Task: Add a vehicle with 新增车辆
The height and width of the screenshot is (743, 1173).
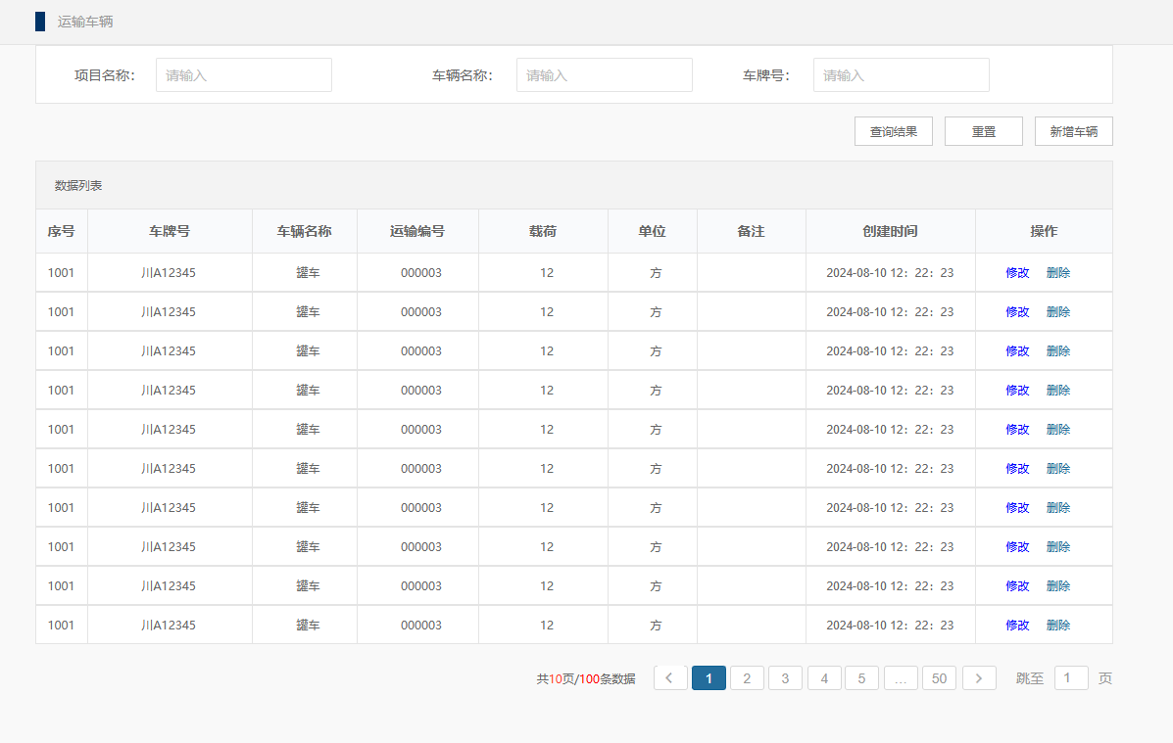Action: [1073, 131]
